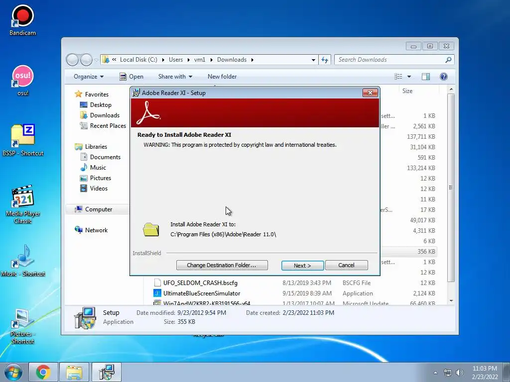Image resolution: width=510 pixels, height=382 pixels.
Task: Click Open in the Explorer toolbar
Action: (x=131, y=77)
